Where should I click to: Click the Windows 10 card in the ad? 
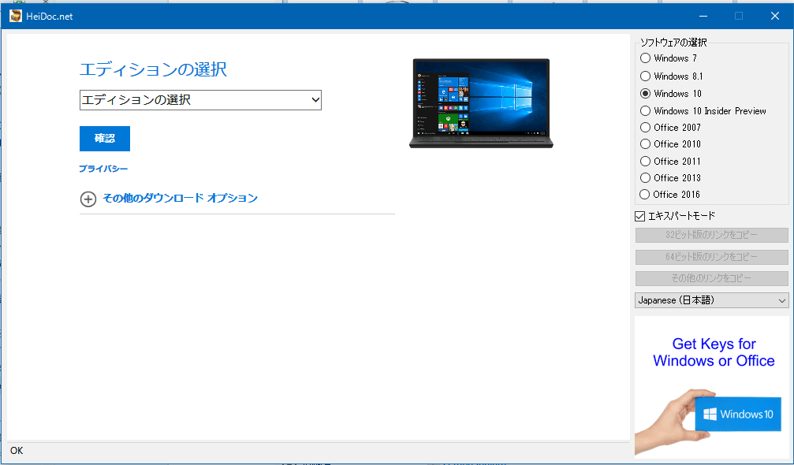(x=738, y=415)
